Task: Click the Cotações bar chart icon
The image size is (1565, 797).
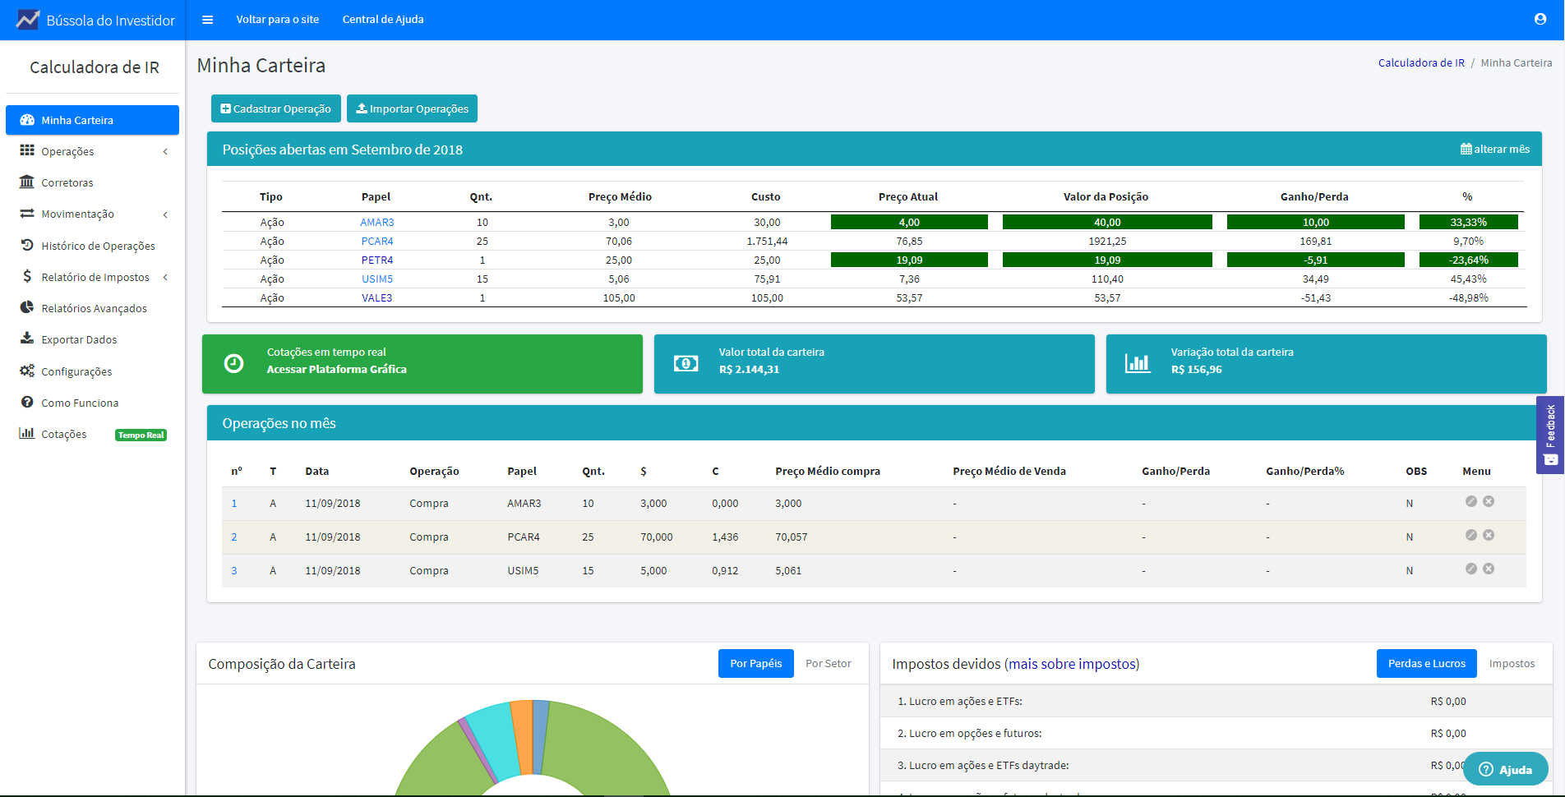Action: coord(27,433)
